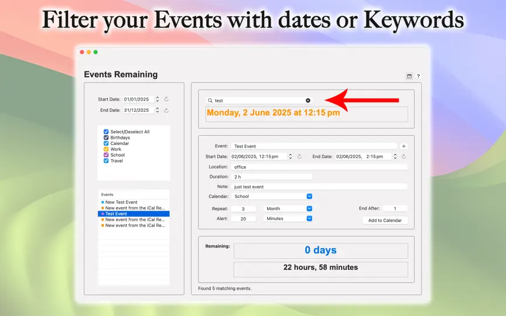This screenshot has height=316, width=506.
Task: Open the help question mark button
Action: click(x=418, y=77)
